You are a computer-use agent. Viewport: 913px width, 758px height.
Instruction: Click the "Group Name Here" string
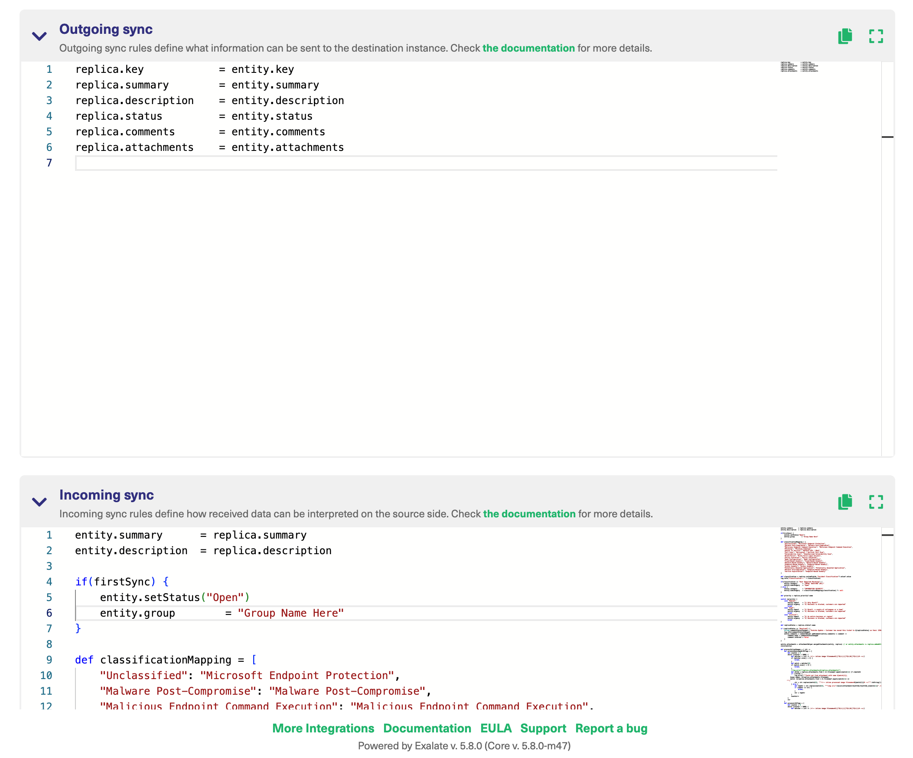290,613
